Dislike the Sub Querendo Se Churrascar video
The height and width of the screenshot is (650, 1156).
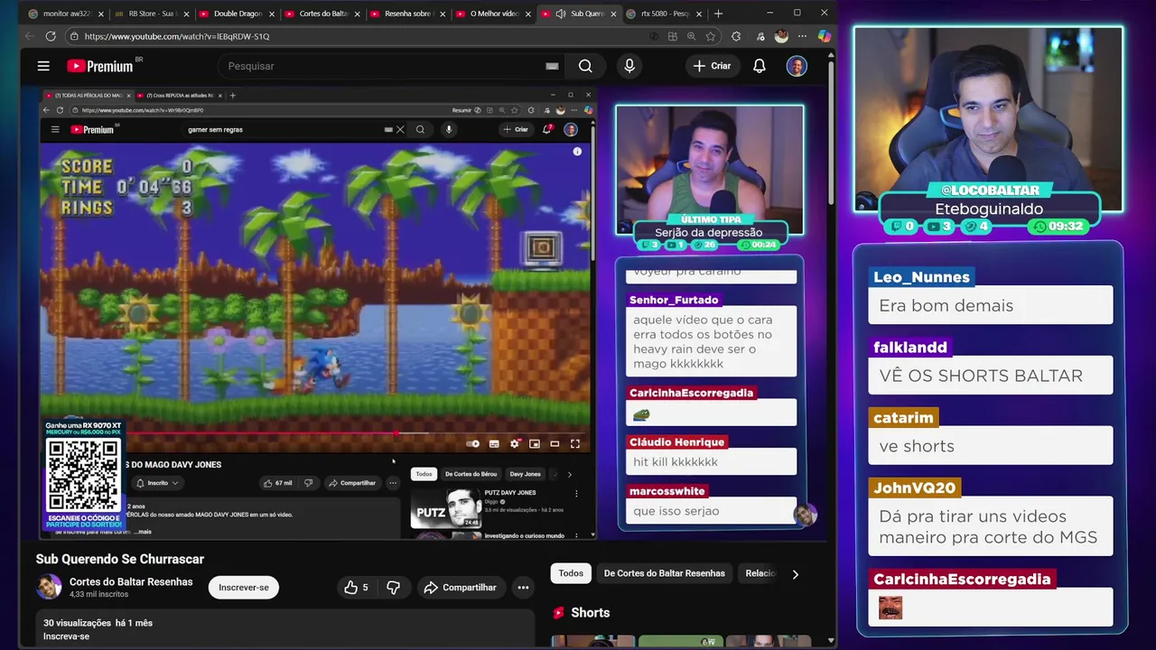pos(393,588)
